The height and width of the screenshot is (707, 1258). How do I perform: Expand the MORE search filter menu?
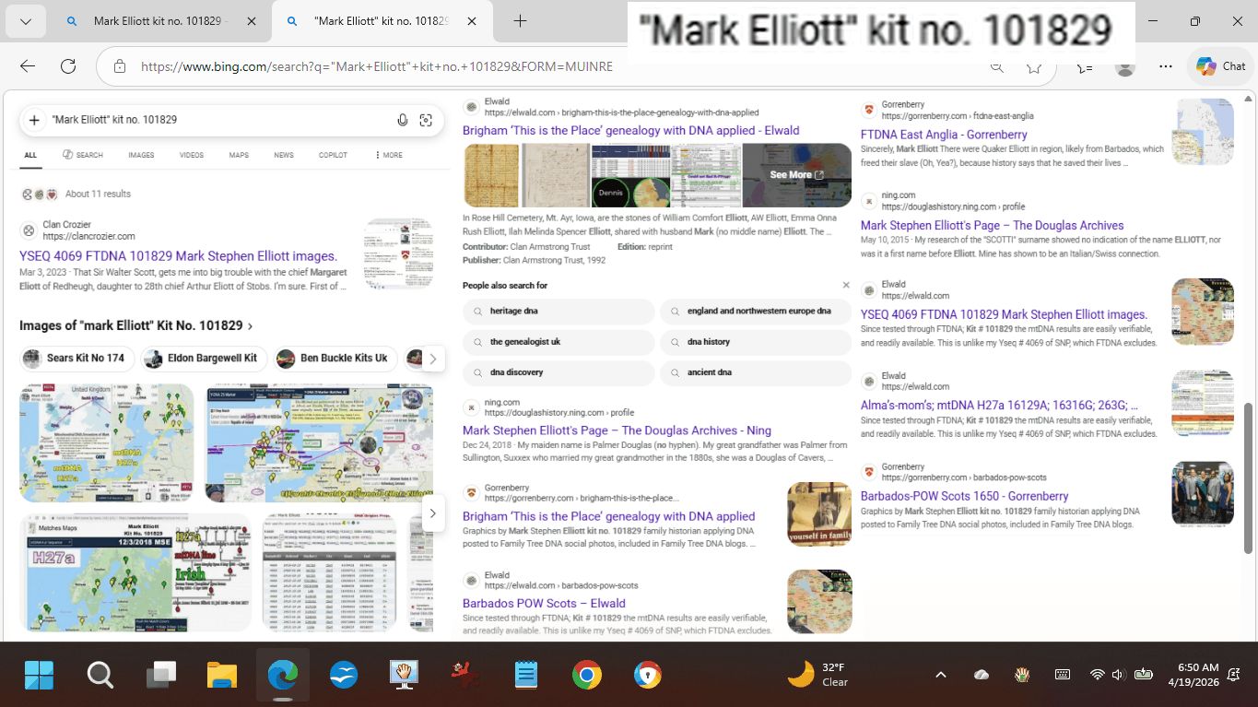point(389,155)
